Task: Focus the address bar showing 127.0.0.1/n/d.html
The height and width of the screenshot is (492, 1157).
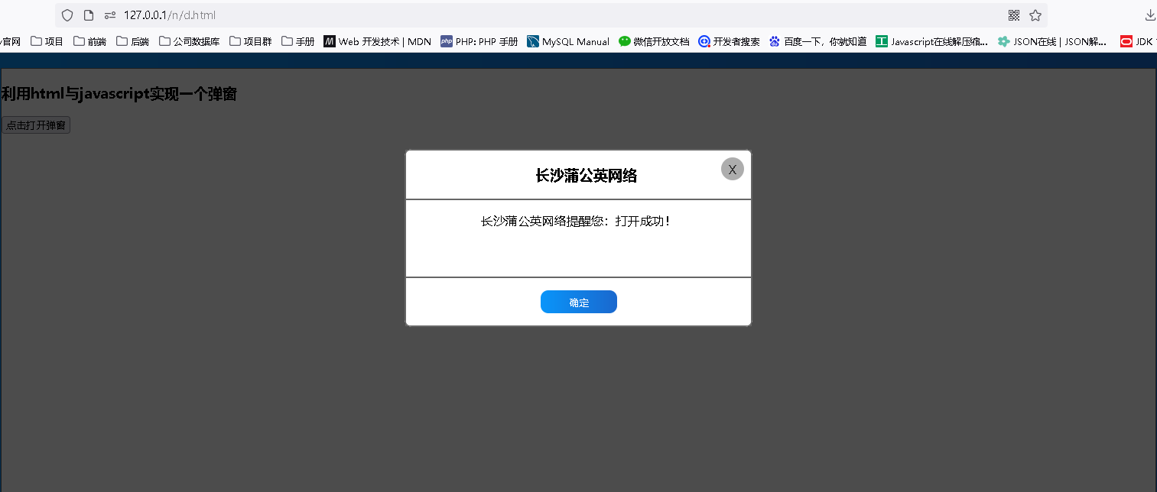Action: 551,15
